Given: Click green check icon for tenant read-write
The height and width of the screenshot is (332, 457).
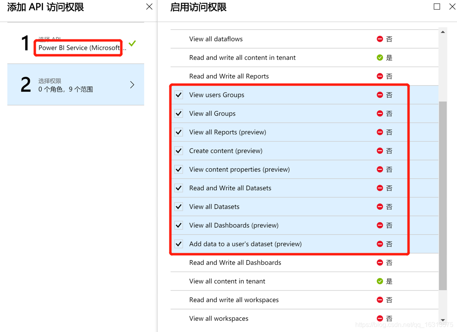Looking at the screenshot, I should point(380,57).
